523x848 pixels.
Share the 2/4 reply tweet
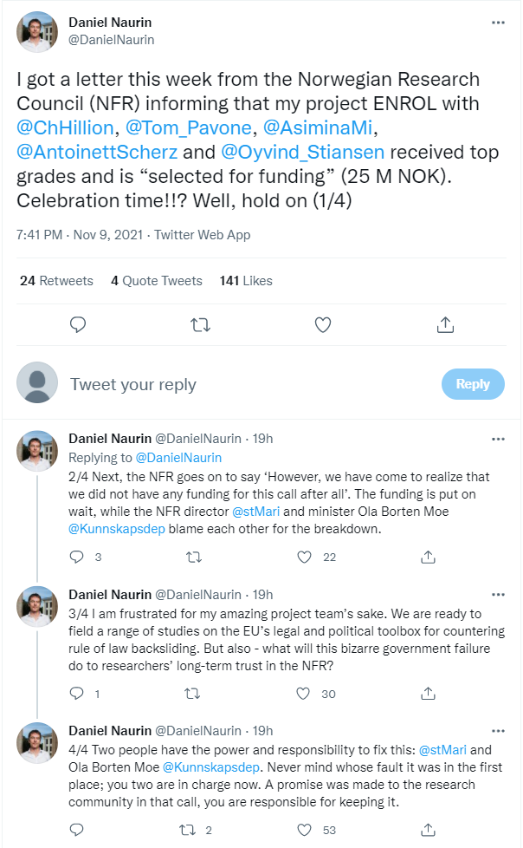[x=429, y=557]
